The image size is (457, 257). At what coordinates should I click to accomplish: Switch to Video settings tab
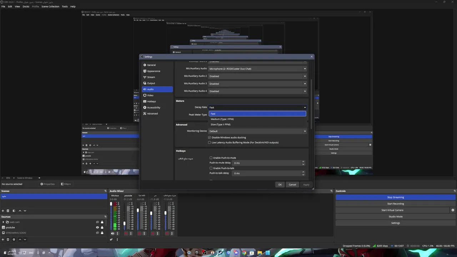point(157,95)
